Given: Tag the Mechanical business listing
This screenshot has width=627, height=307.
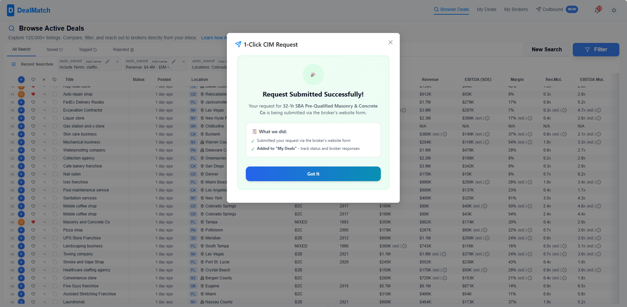Looking at the screenshot, I should click(55, 142).
